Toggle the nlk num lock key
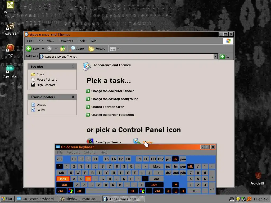271x203 pixels. (x=190, y=167)
